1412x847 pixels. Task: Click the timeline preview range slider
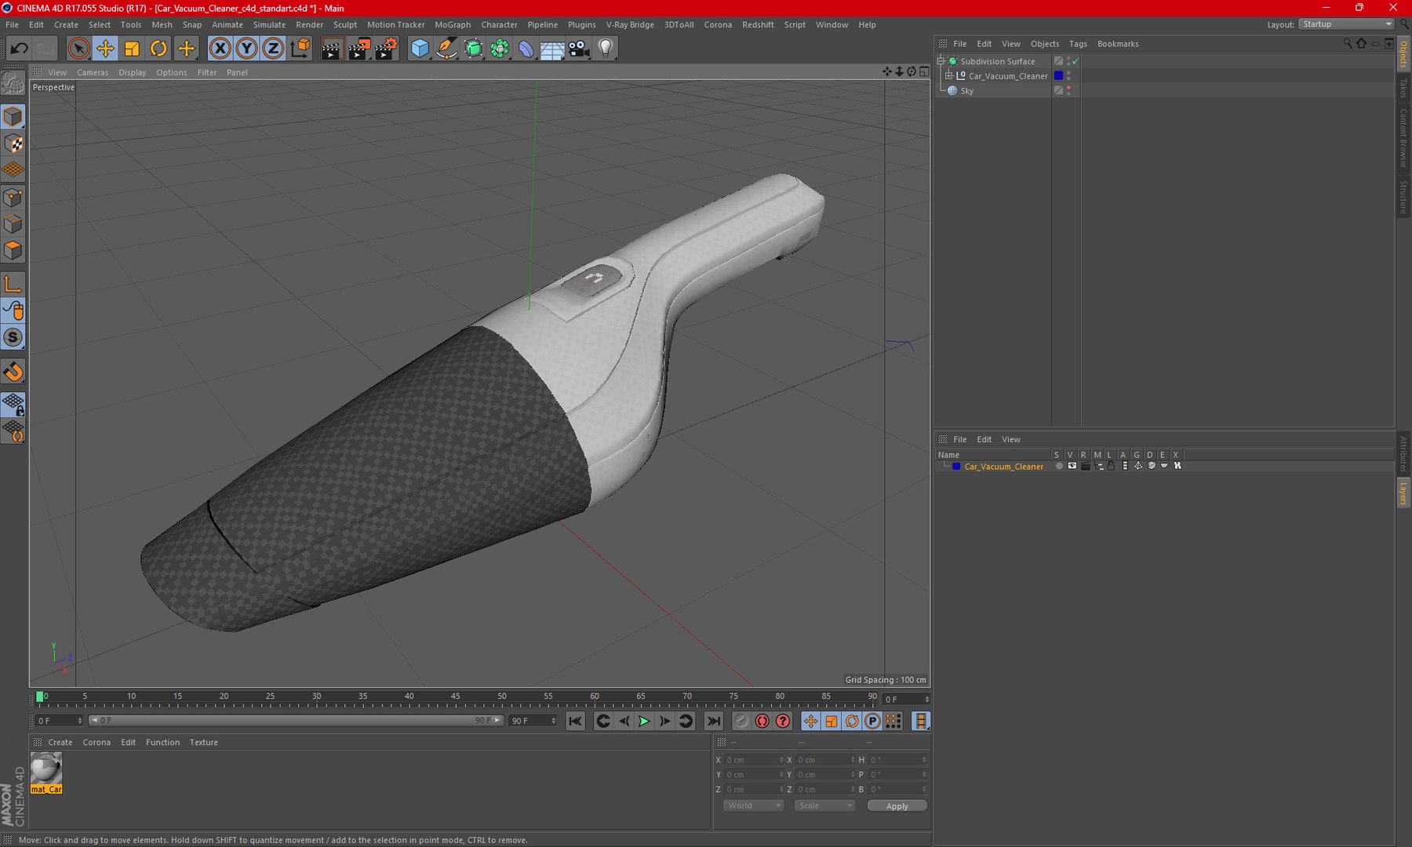pos(296,721)
